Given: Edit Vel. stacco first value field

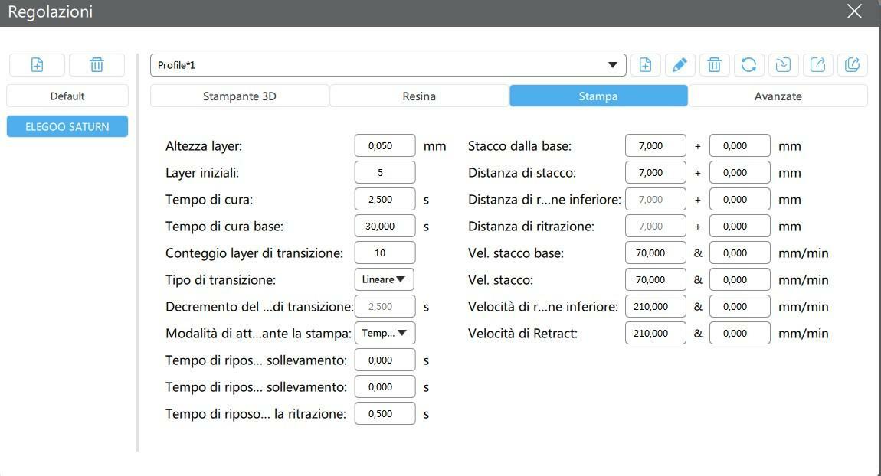Looking at the screenshot, I should point(655,279).
